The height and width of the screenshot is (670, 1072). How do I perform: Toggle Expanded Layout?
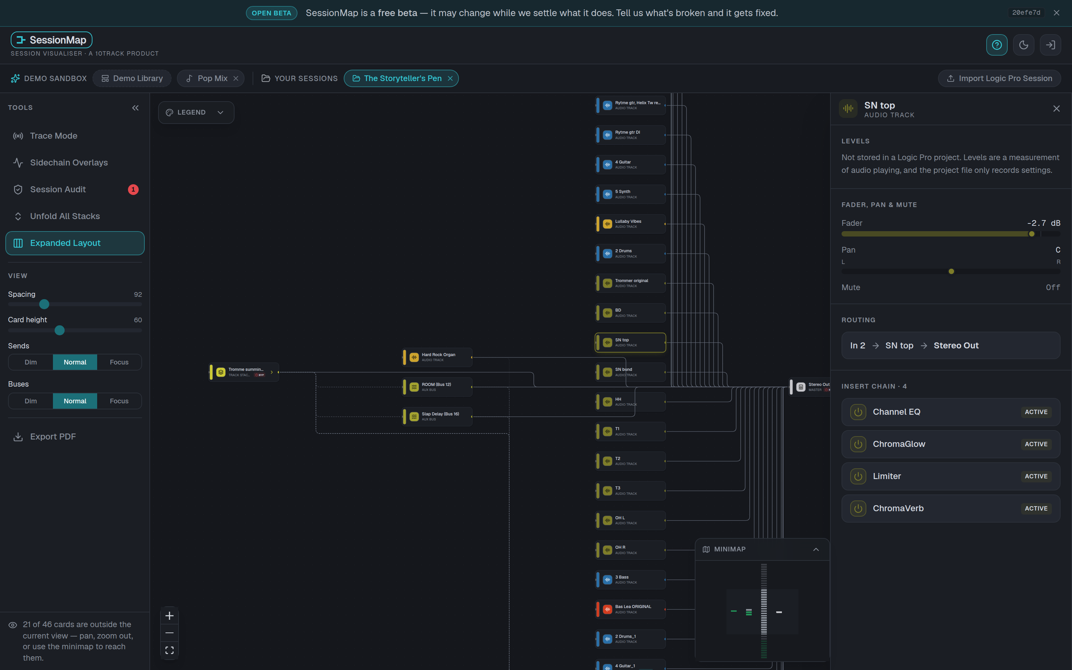(x=75, y=243)
